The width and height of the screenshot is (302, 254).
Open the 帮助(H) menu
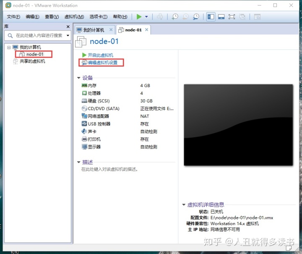[x=120, y=17]
